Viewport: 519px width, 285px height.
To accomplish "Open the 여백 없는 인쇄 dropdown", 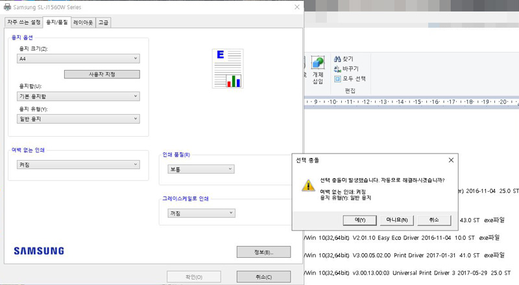I will pos(78,165).
